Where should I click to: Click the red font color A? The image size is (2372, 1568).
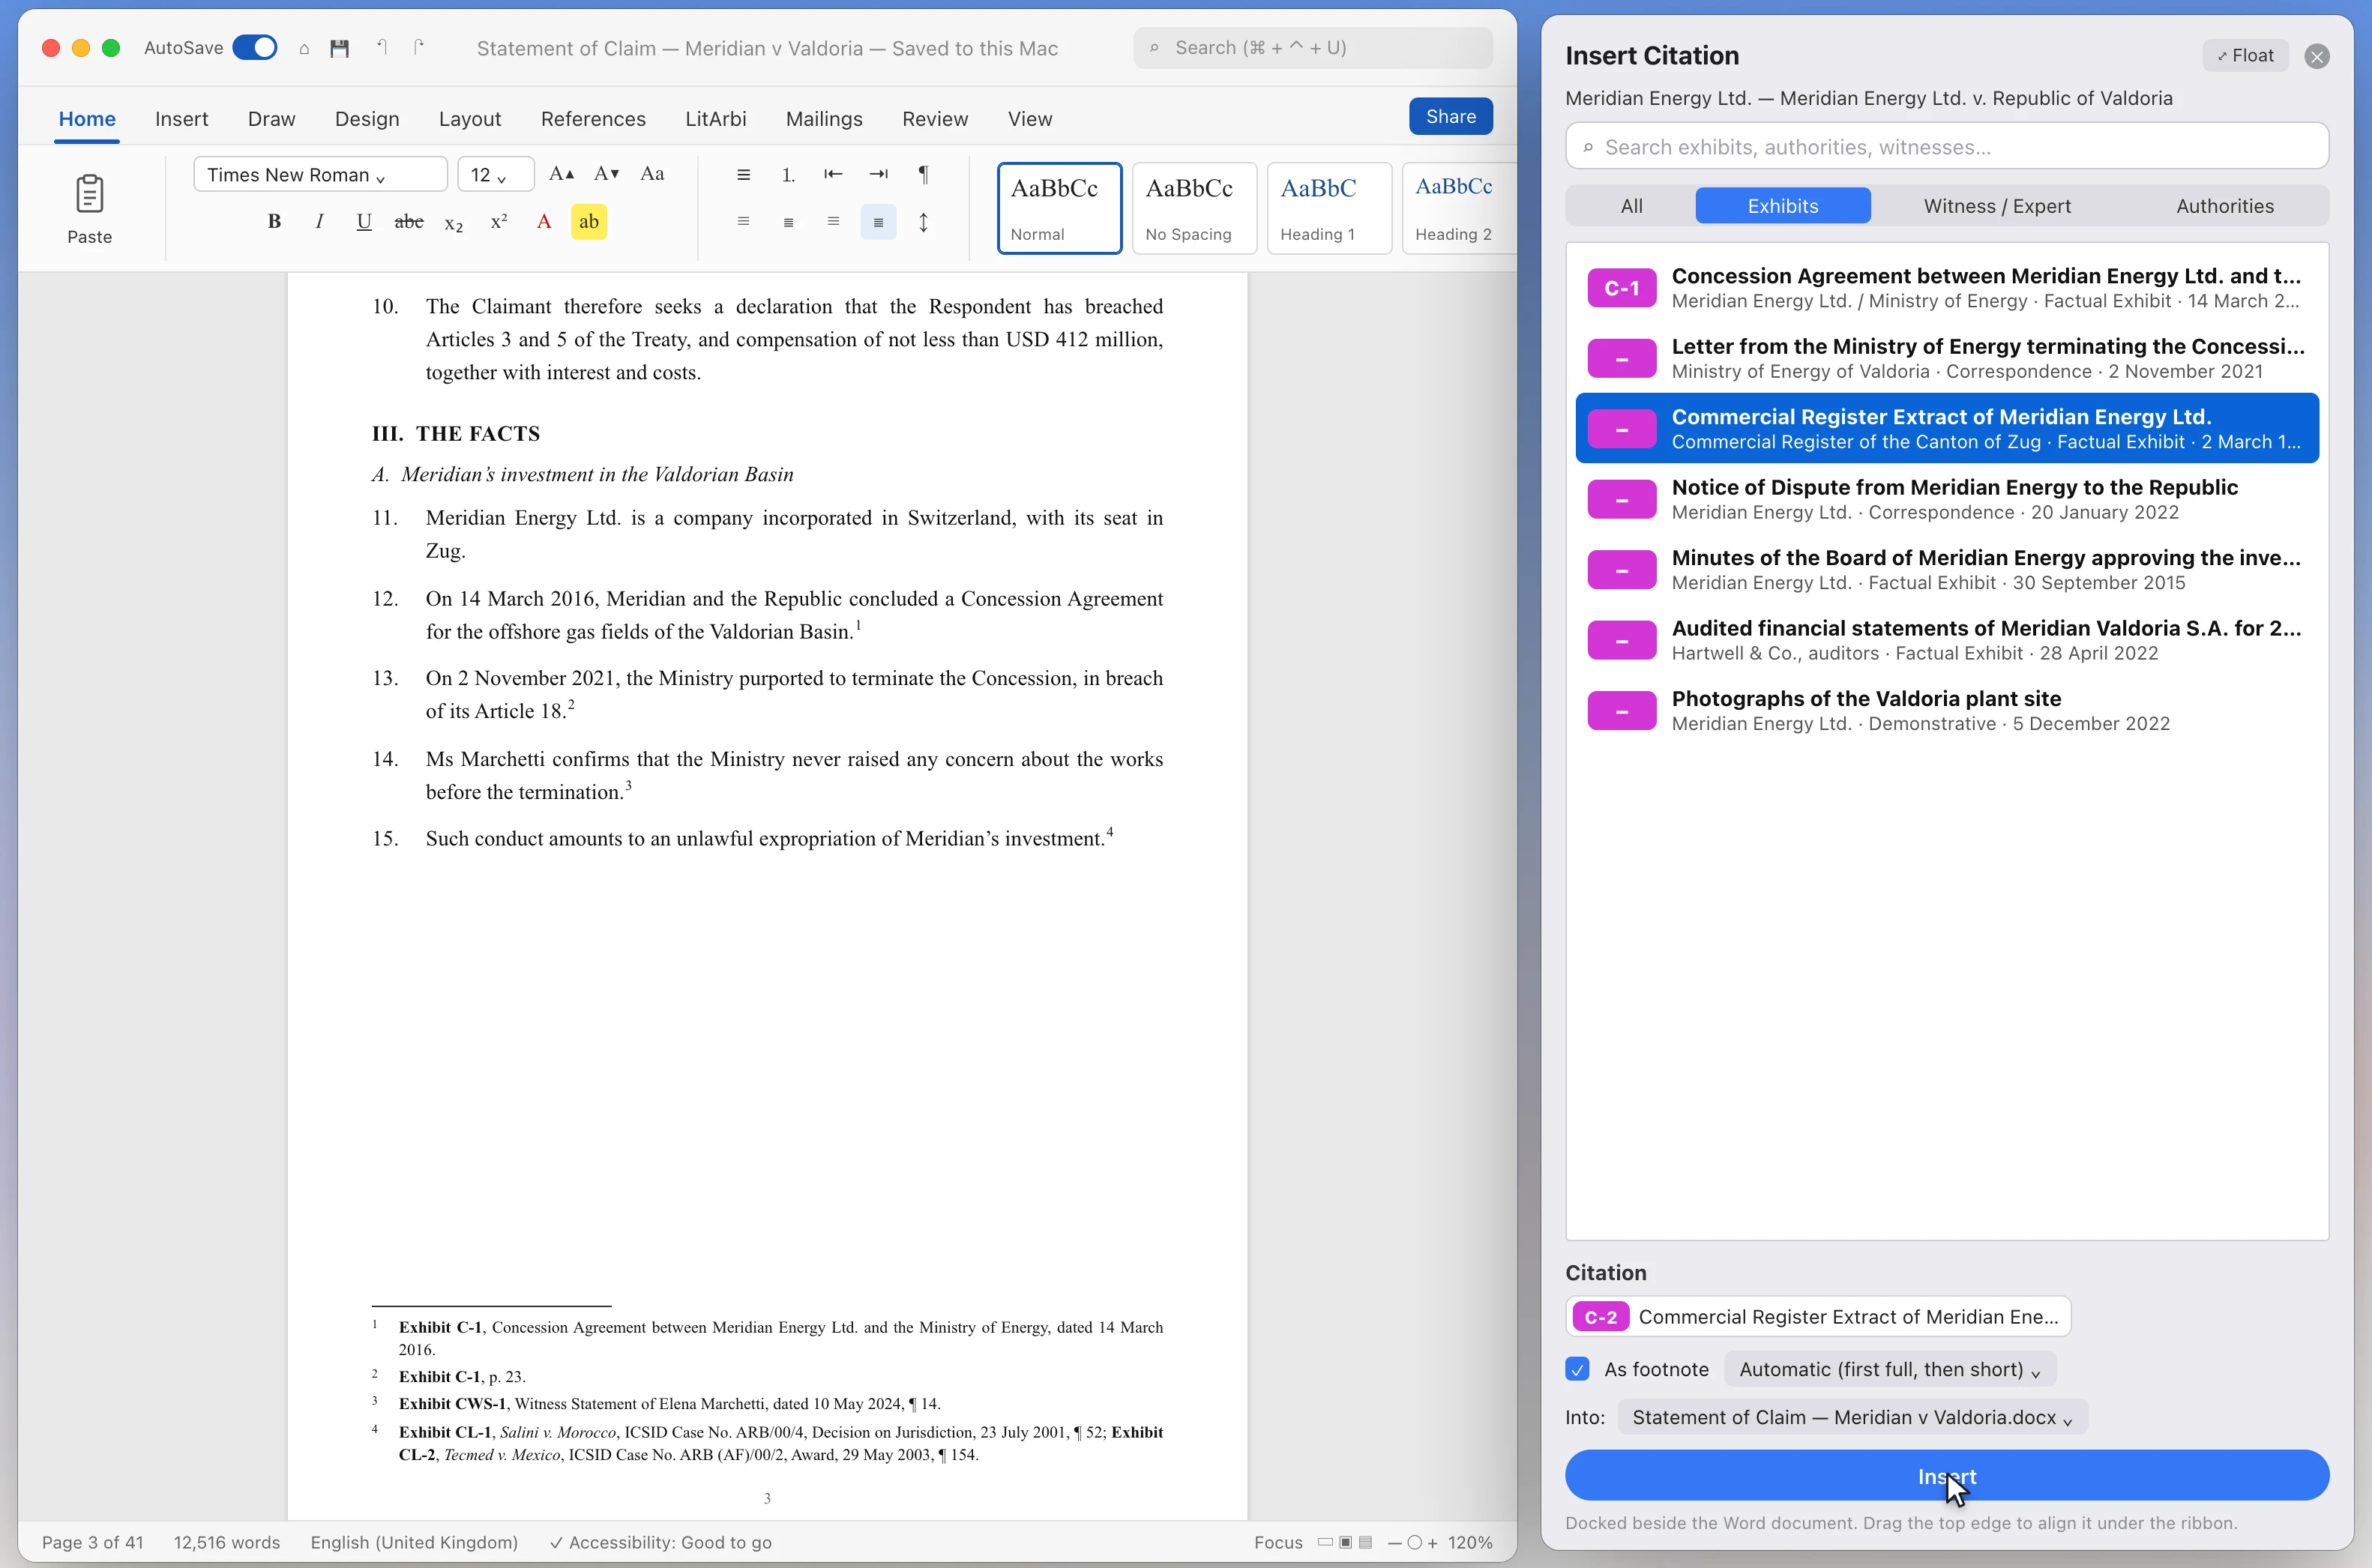[544, 222]
